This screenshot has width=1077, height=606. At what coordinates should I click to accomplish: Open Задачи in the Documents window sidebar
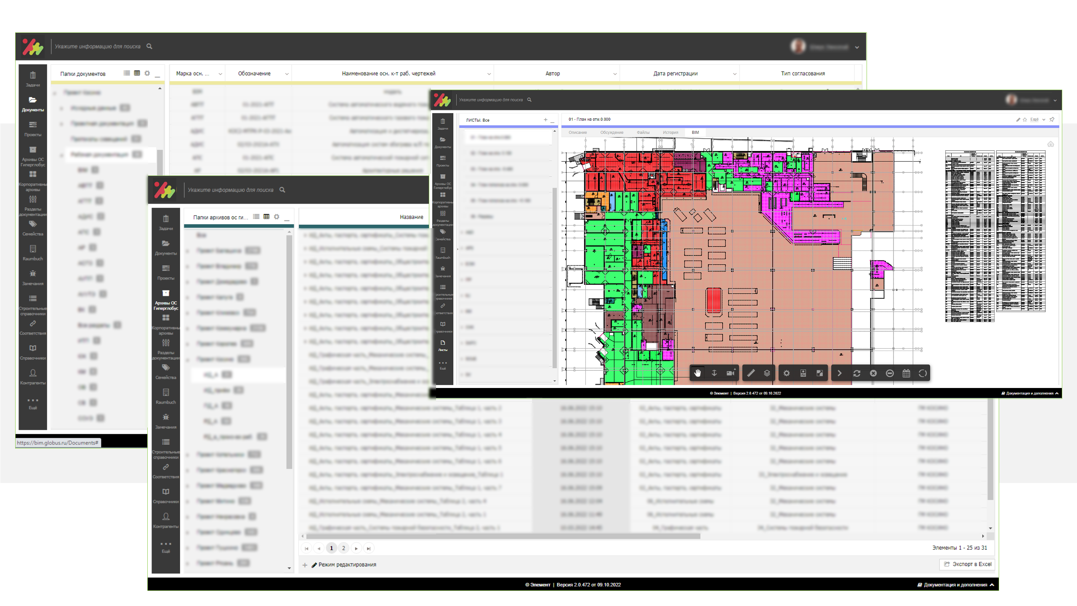[32, 79]
